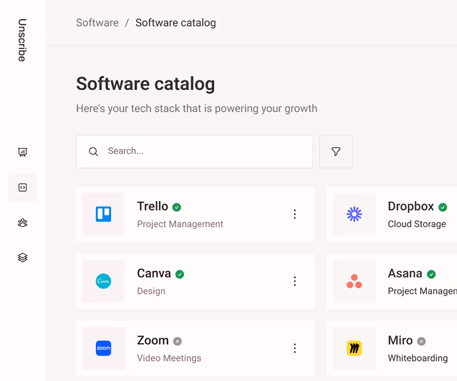
Task: Open the Trello logo thumbnail
Action: (104, 214)
